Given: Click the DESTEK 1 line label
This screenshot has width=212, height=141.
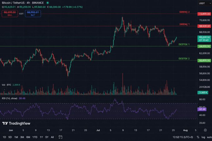Looking at the screenshot, I should [x=184, y=45].
